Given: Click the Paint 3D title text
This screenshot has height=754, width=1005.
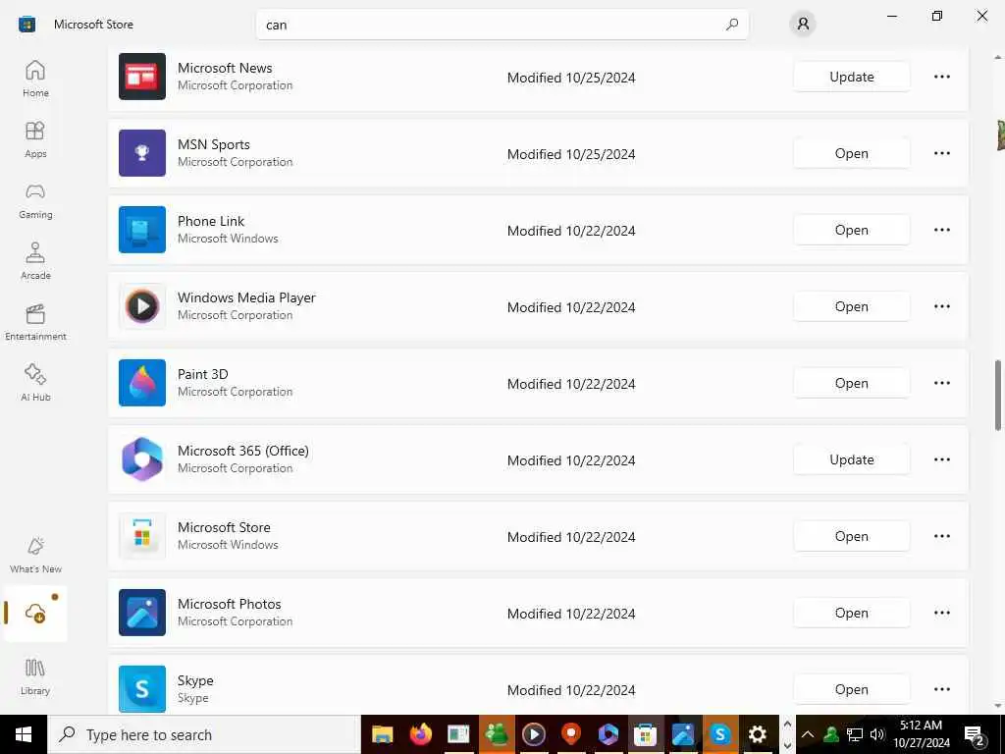Looking at the screenshot, I should 202,374.
